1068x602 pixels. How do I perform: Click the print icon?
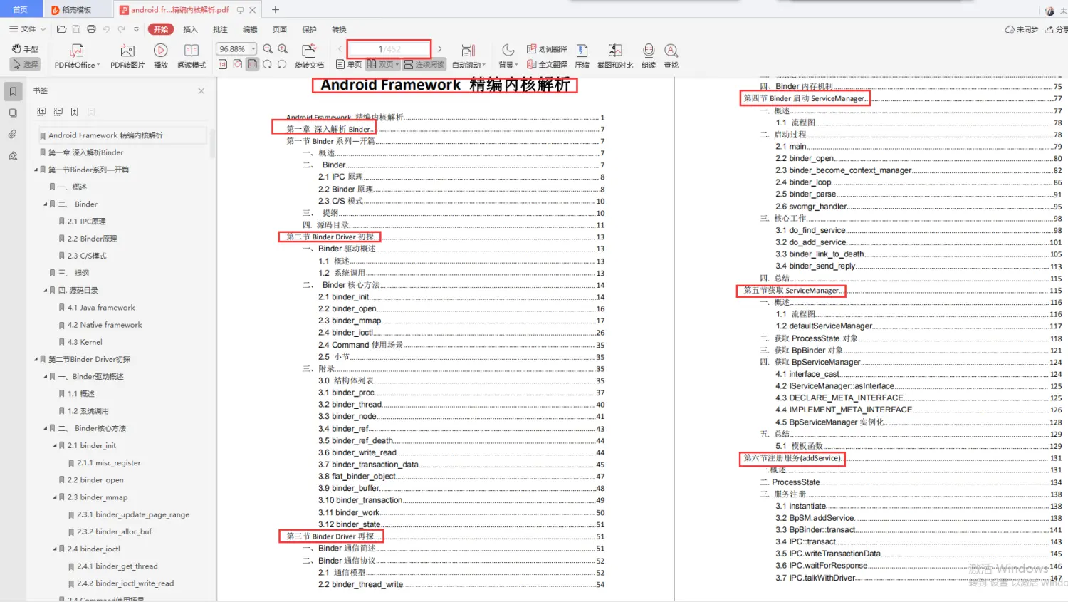[x=91, y=29]
